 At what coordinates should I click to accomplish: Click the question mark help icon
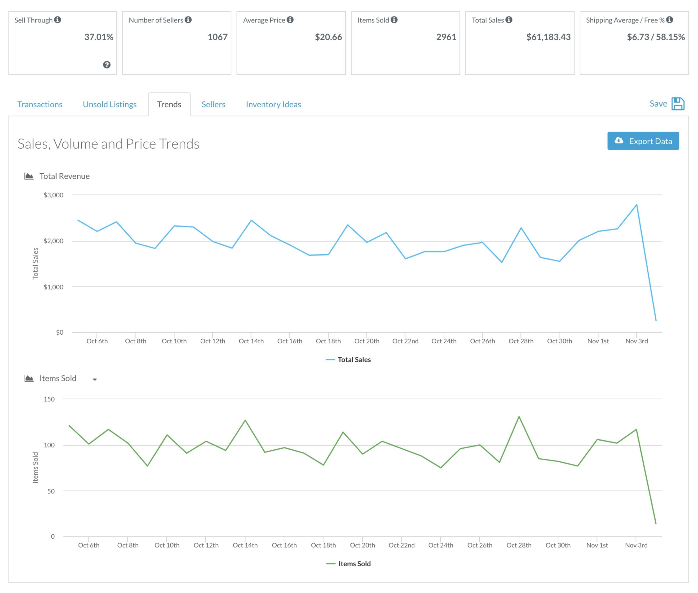[x=107, y=65]
